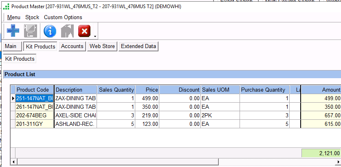Select the row indicator arrow of first row
Screen dimensions: 341x167
13,98
